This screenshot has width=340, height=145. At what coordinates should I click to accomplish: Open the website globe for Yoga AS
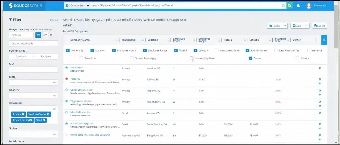click(x=320, y=79)
